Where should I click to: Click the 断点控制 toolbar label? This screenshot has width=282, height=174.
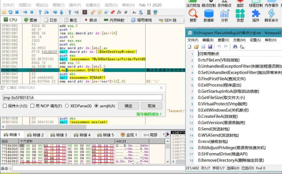(209, 5)
